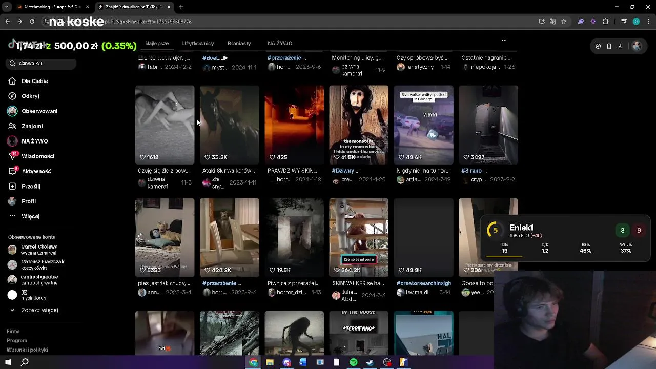Open the tab list dropdown arrow

(7, 7)
